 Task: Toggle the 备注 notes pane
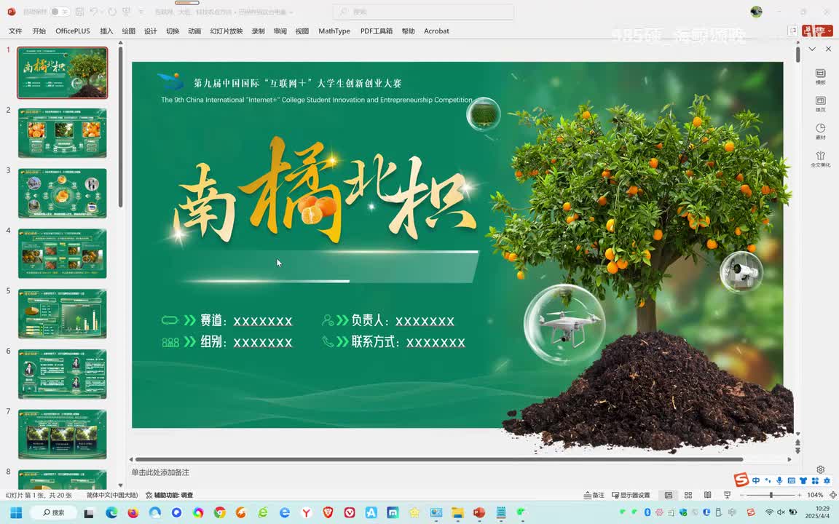(x=594, y=495)
